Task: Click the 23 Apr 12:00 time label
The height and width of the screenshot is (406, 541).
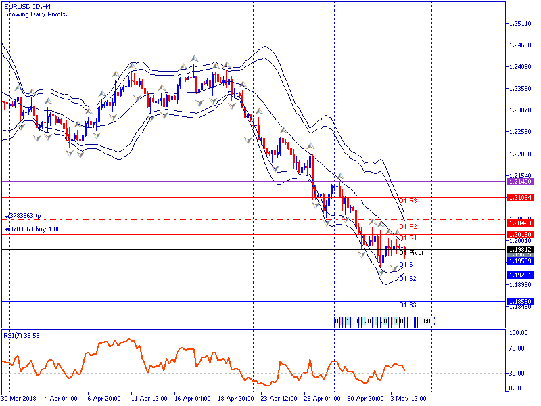Action: 279,399
